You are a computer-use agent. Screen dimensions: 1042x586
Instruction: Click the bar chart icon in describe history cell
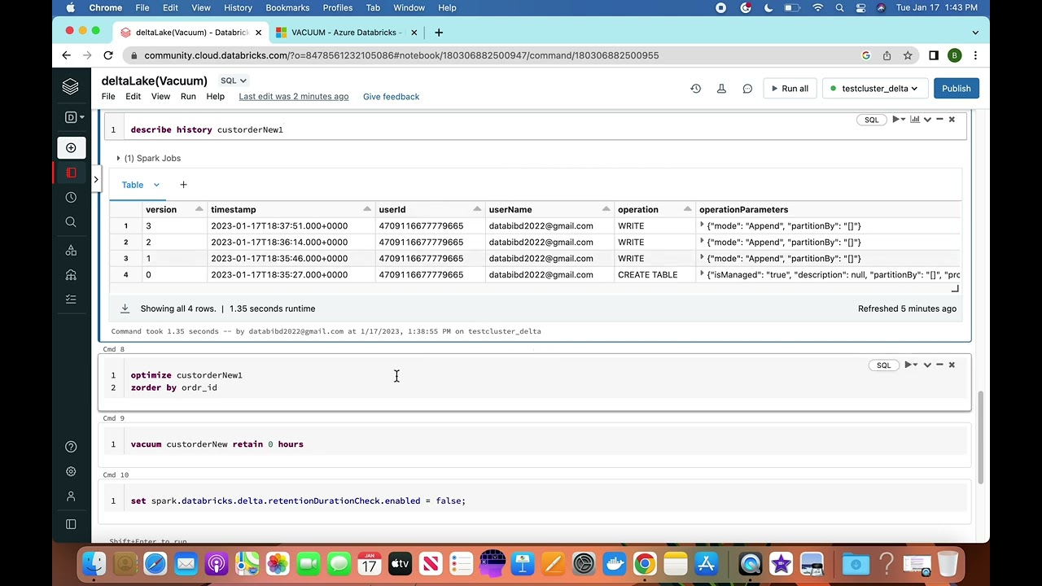pos(915,120)
